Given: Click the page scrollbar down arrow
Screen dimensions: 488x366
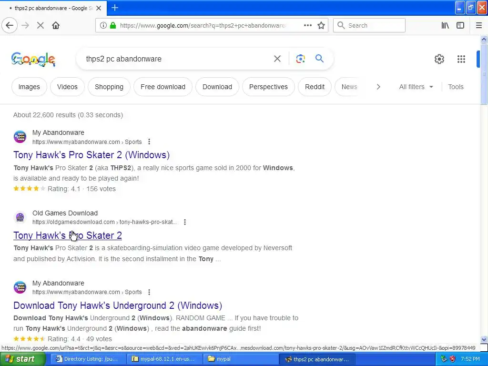Looking at the screenshot, I should [484, 339].
